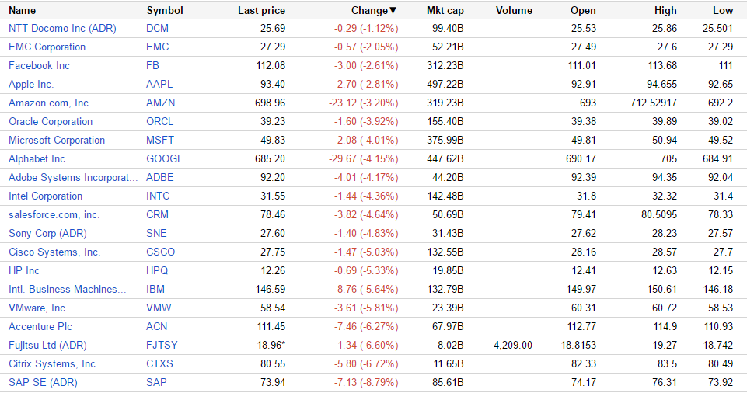Open salesforce.com, inc. company page
This screenshot has width=747, height=393.
pyautogui.click(x=54, y=215)
